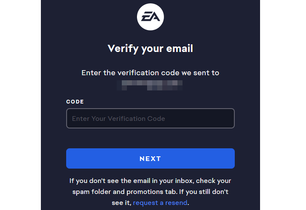The height and width of the screenshot is (210, 306).
Task: Request a resend of the verification email
Action: 160,203
